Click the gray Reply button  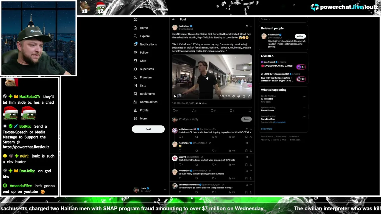click(246, 119)
